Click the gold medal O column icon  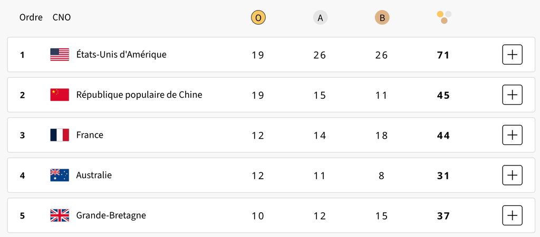pyautogui.click(x=258, y=18)
